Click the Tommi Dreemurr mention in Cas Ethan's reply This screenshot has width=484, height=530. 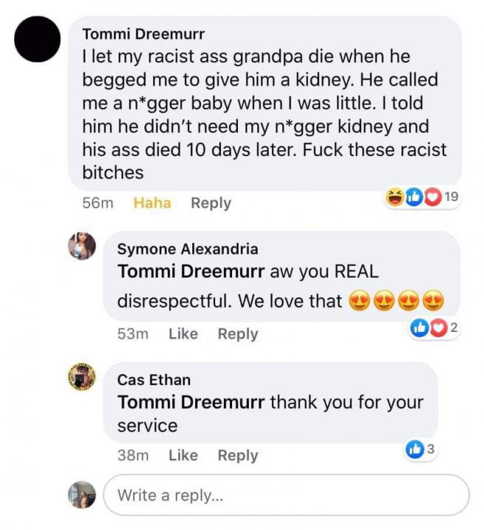pyautogui.click(x=191, y=402)
